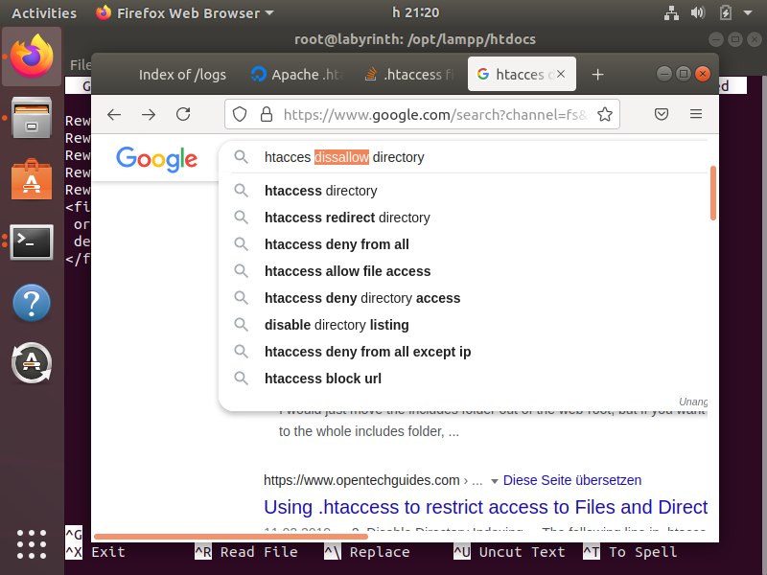Go forward with the Firefox forward arrow
Image resolution: width=767 pixels, height=575 pixels.
(x=149, y=114)
